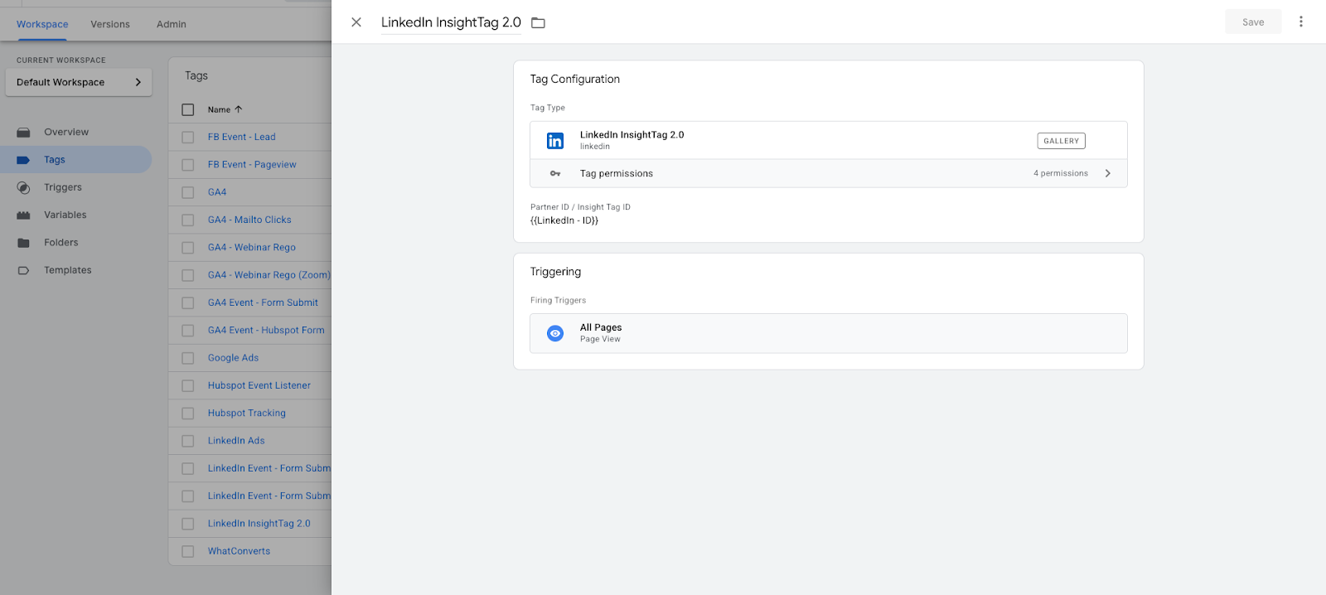Click the Tag Configuration heading
The height and width of the screenshot is (595, 1326).
[575, 80]
